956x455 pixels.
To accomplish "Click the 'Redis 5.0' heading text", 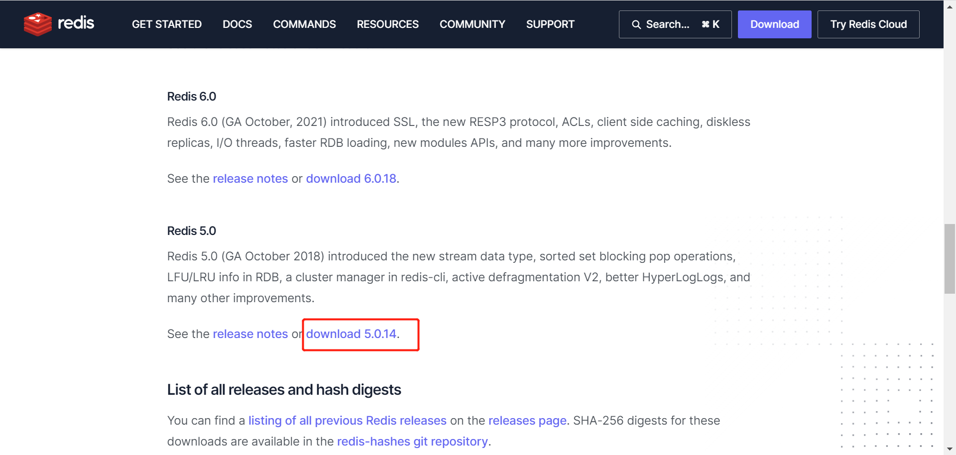I will tap(192, 231).
